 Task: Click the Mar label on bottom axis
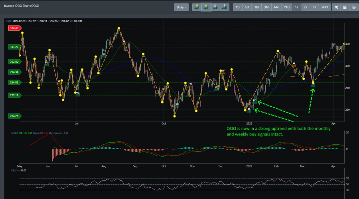[x=302, y=166]
